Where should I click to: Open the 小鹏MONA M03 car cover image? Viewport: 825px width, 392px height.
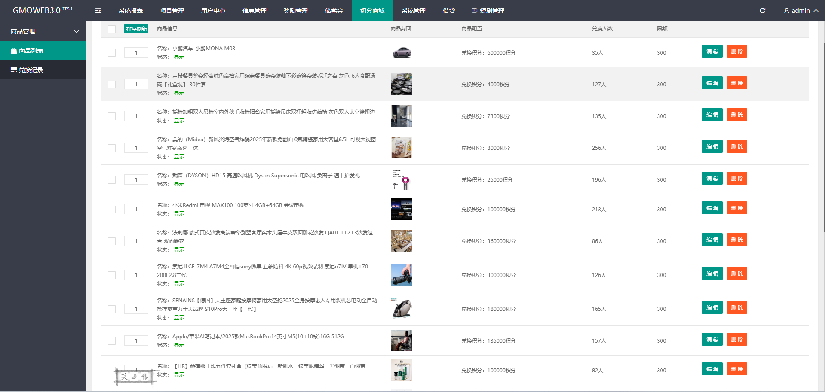(x=401, y=53)
